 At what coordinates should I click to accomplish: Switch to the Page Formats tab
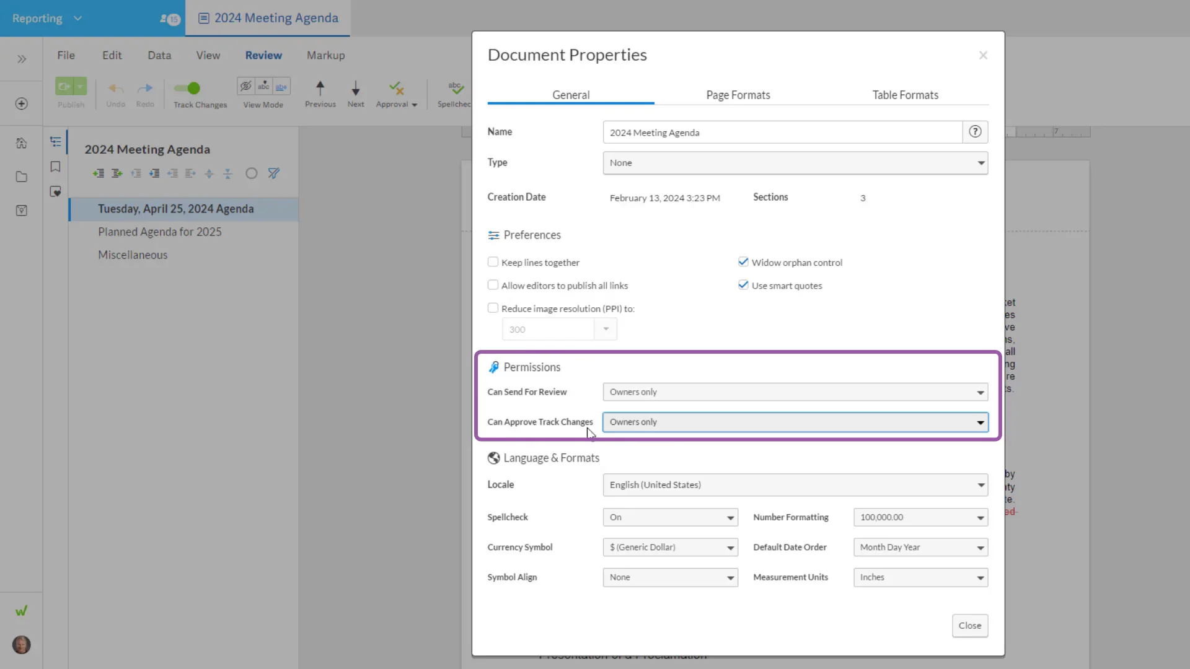tap(738, 95)
